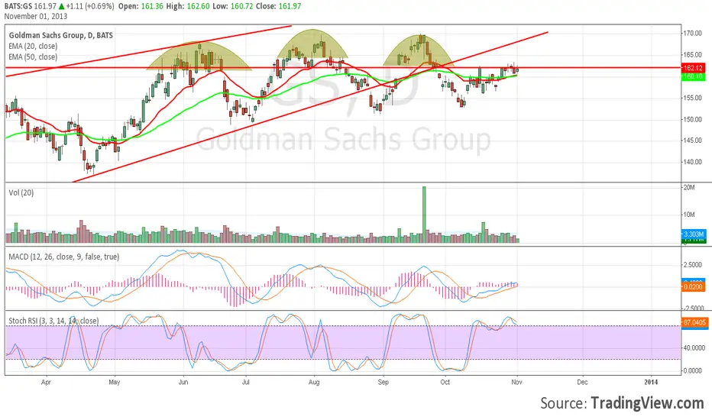Click the 140.00 price axis label
Viewport: 712px width, 420px height.
coord(692,162)
